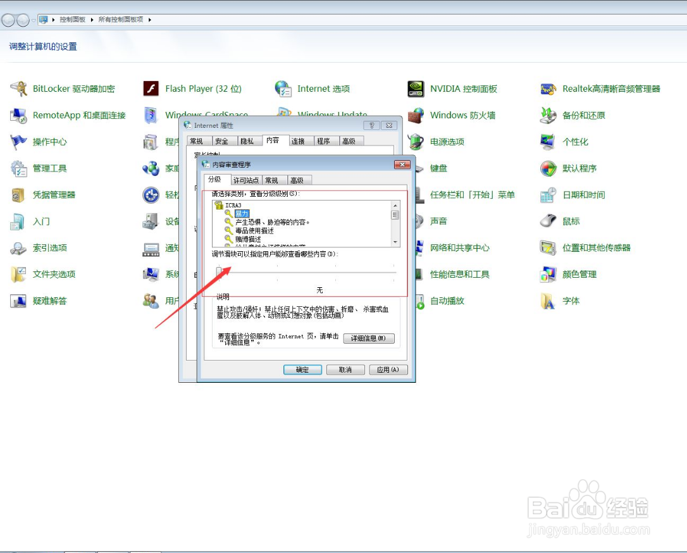The width and height of the screenshot is (687, 553).
Task: Open 个性化 item
Action: point(564,142)
